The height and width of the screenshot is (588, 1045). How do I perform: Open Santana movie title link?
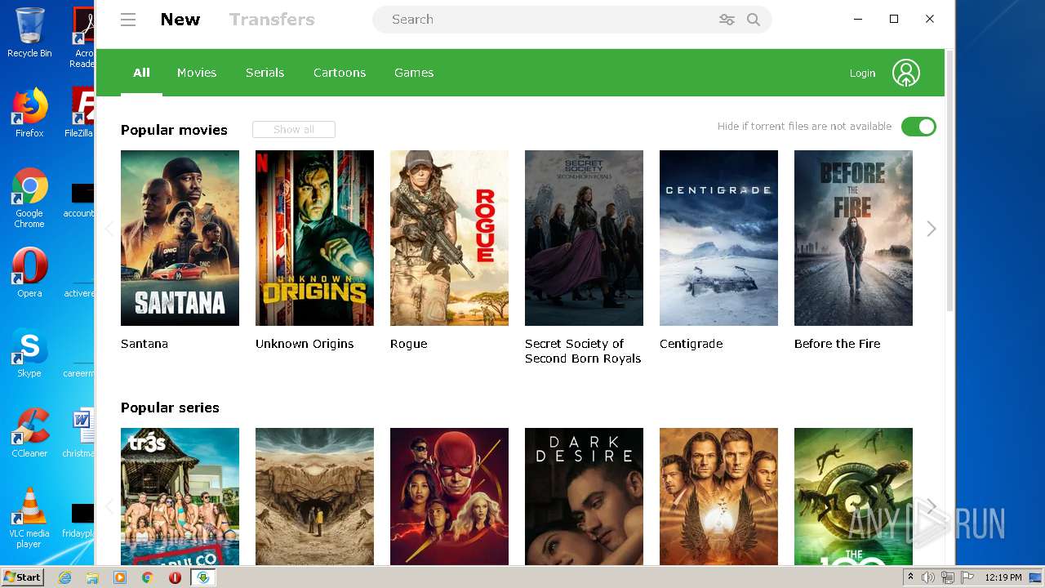point(145,344)
